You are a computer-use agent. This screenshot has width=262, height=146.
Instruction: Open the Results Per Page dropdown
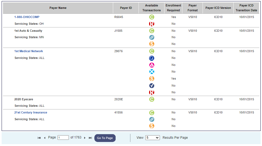(x=153, y=138)
